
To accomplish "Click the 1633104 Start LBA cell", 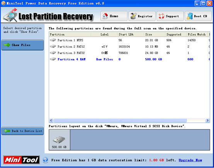I will [124, 47].
